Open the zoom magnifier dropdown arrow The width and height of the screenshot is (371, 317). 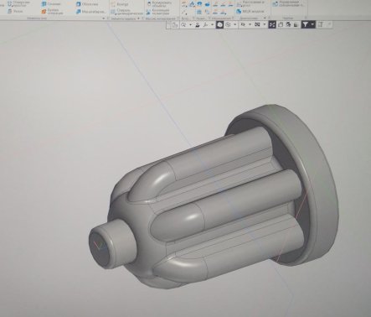pos(190,25)
